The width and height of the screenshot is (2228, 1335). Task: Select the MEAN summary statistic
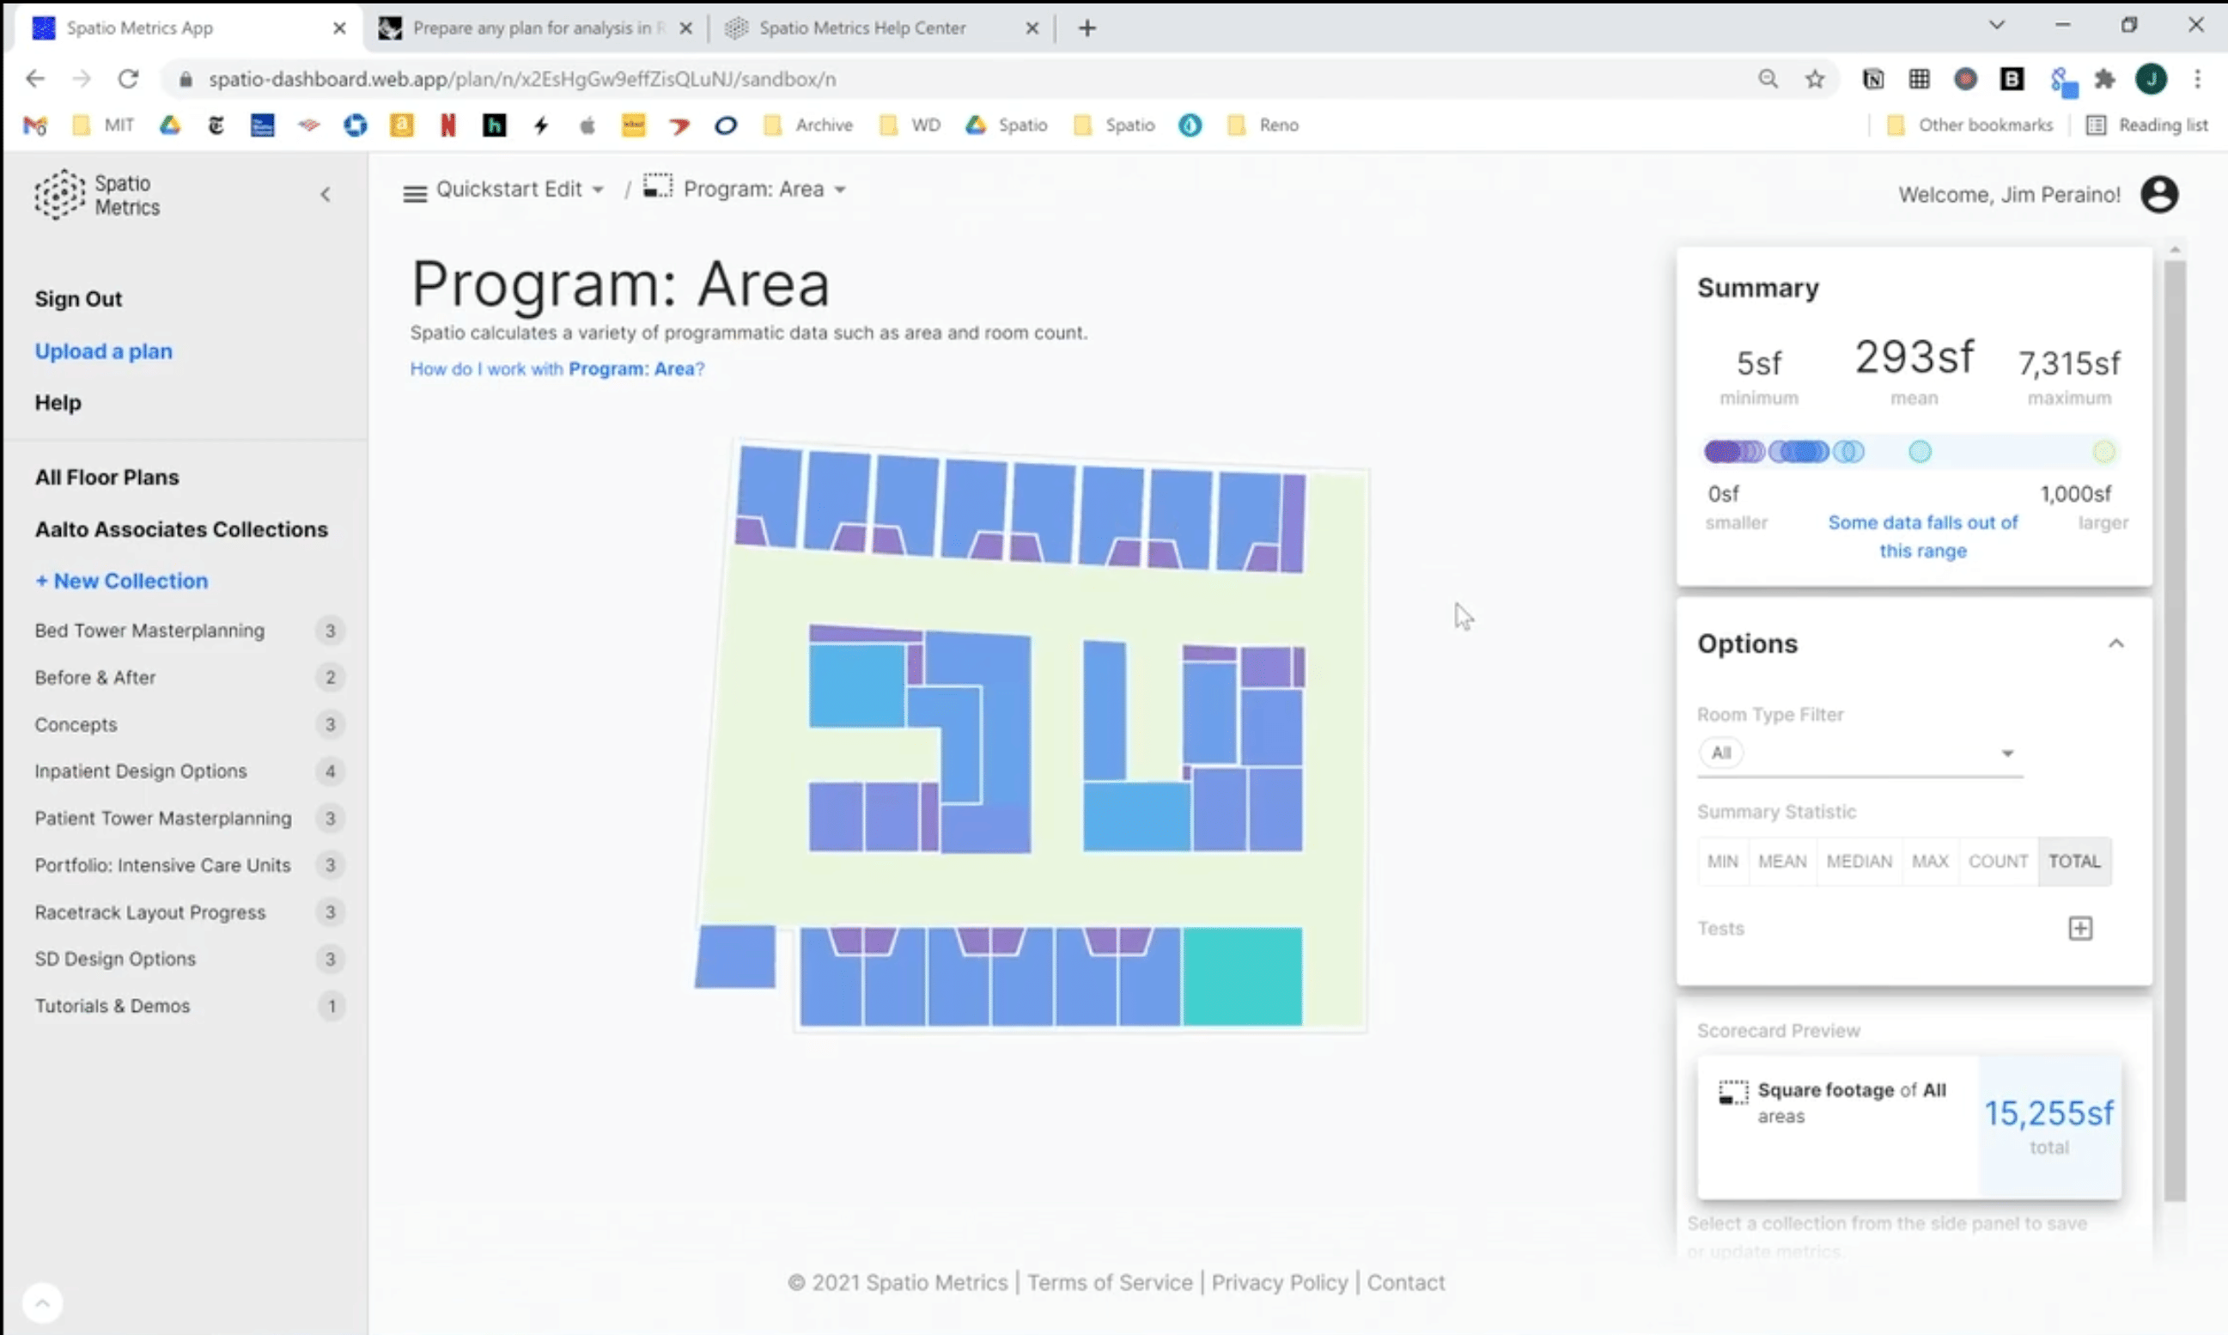point(1782,861)
